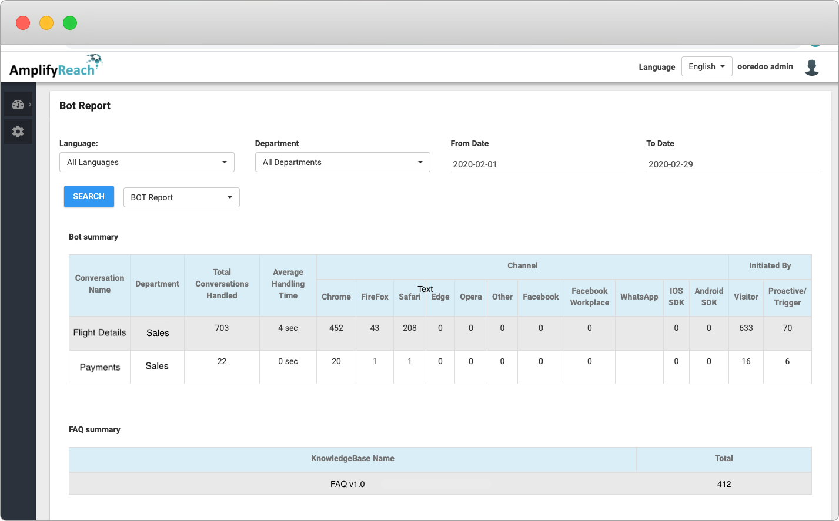This screenshot has height=521, width=839.
Task: Select the BOT Report type dropdown
Action: 181,197
